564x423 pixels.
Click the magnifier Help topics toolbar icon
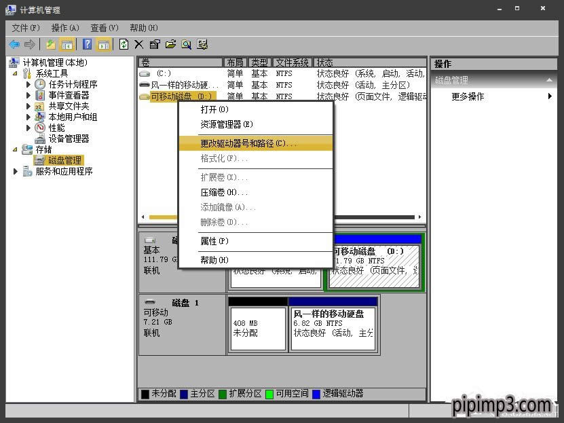pos(187,44)
